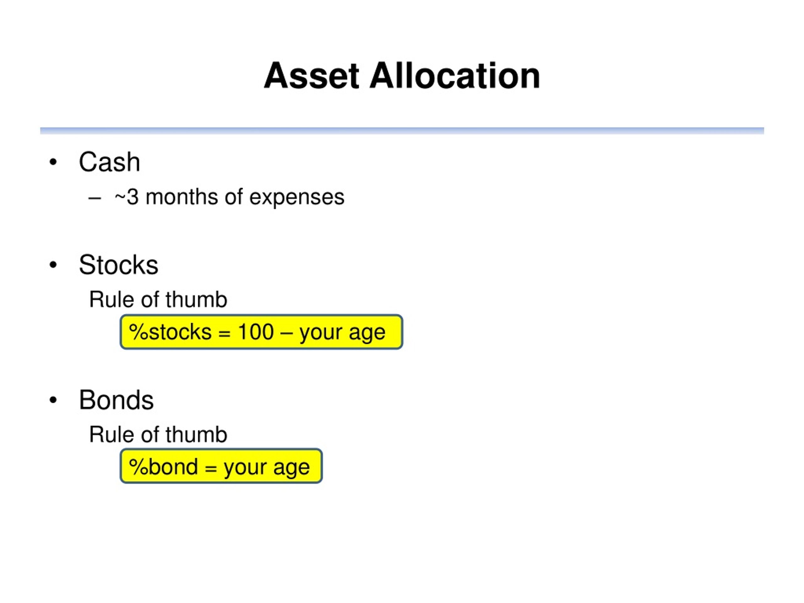Click the Stocks bullet heading
Screen dimensions: 804x603
(118, 265)
